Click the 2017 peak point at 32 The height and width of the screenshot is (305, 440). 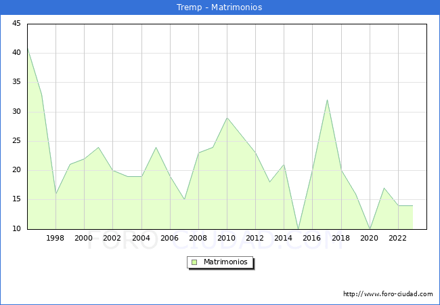[x=327, y=100]
